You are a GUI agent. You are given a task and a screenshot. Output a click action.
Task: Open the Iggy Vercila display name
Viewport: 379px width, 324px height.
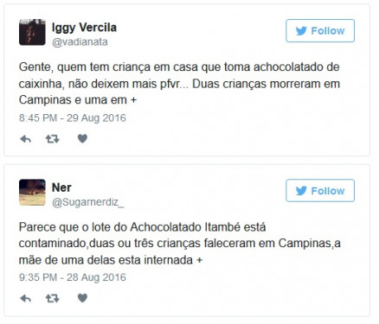pyautogui.click(x=84, y=28)
